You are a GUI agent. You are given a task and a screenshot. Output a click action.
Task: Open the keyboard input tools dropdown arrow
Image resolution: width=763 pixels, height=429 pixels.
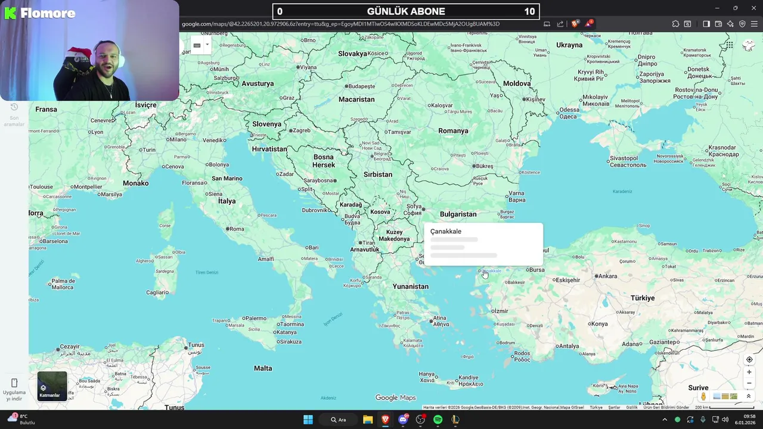pyautogui.click(x=207, y=45)
